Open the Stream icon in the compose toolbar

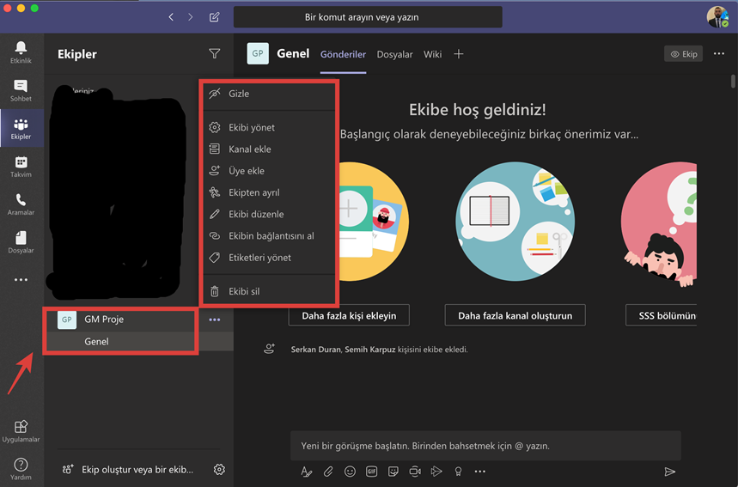(x=436, y=472)
